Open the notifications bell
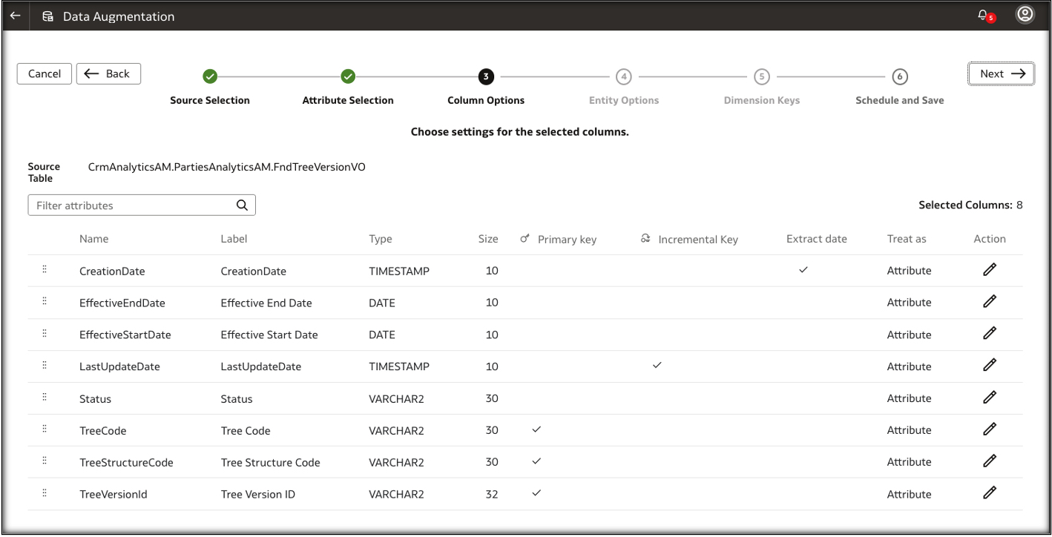 pos(983,15)
